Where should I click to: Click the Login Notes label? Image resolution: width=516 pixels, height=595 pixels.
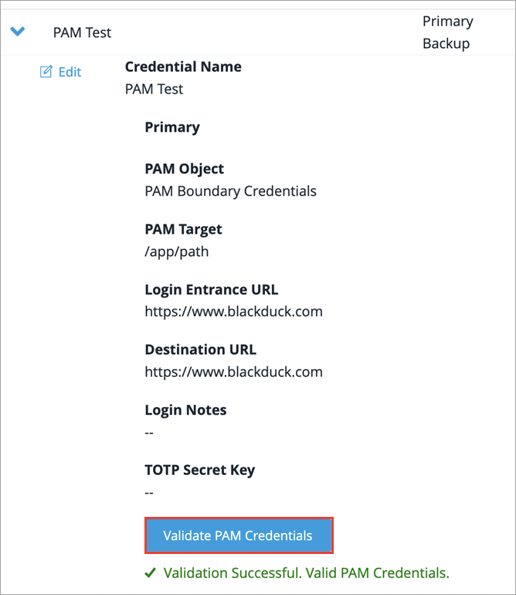tap(185, 409)
